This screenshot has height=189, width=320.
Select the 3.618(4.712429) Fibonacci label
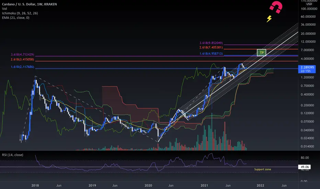coord(22,55)
